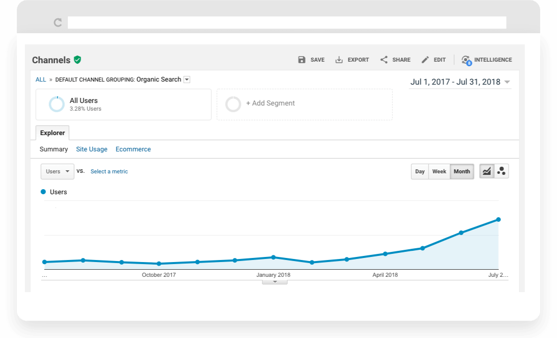Click the browser address bar

click(287, 22)
